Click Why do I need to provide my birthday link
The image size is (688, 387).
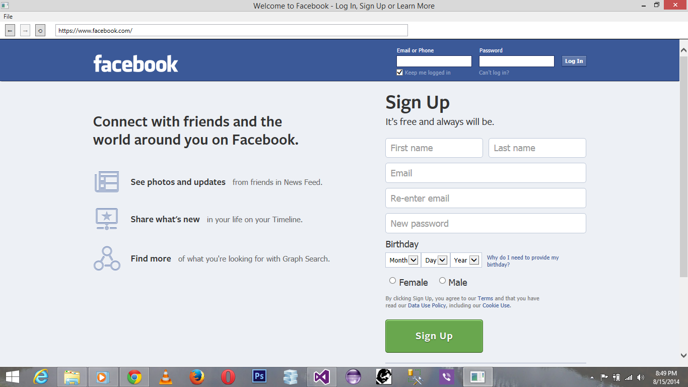[x=523, y=261]
